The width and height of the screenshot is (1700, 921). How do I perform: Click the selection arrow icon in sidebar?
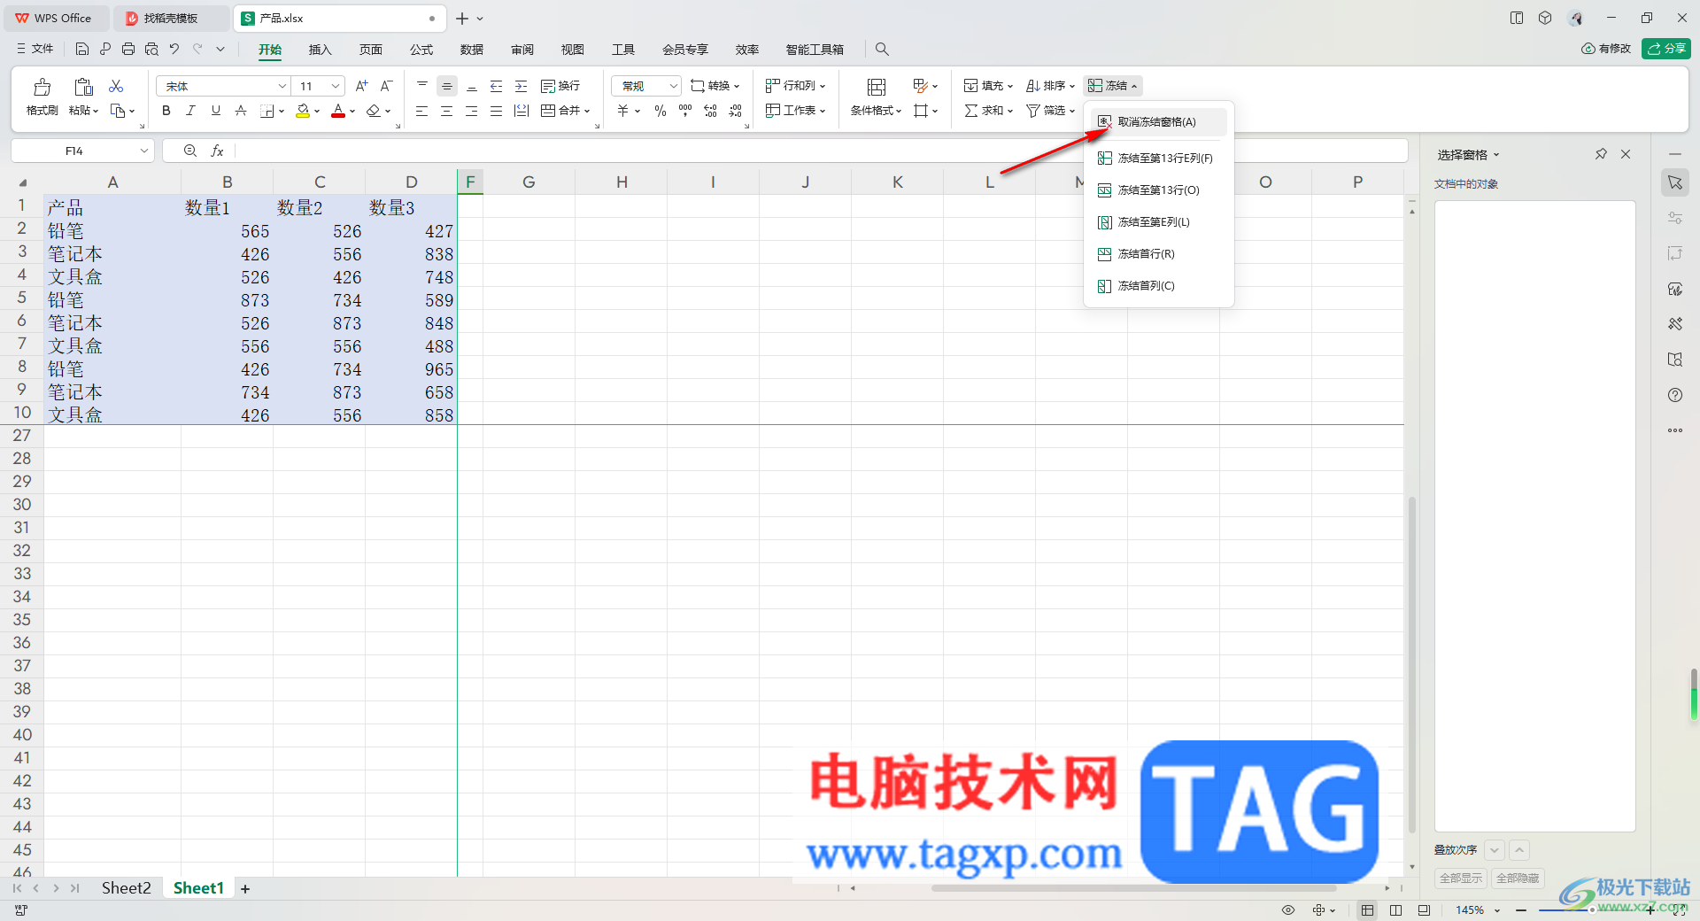click(x=1675, y=182)
